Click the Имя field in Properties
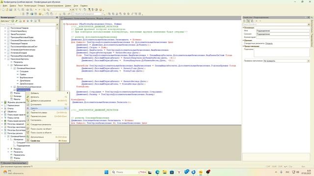The width and height of the screenshot is (314, 176). click(x=283, y=31)
